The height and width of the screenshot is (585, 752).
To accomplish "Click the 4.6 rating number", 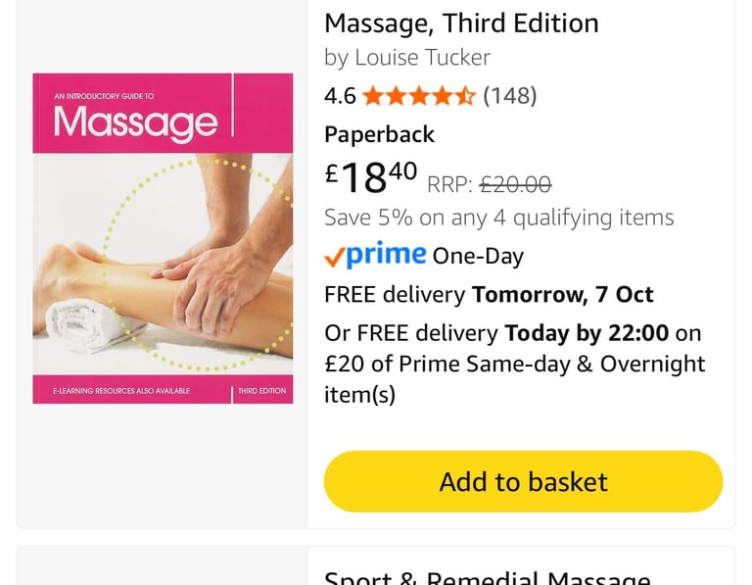I will tap(340, 96).
